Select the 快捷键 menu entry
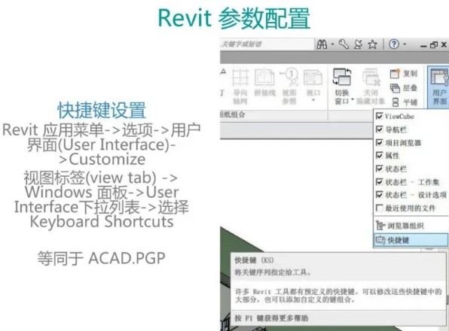 click(x=411, y=240)
